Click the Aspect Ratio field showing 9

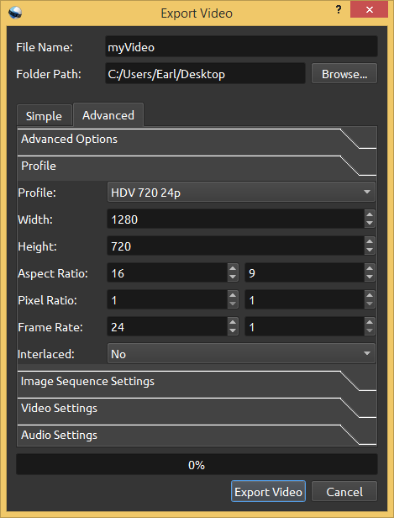pos(304,273)
